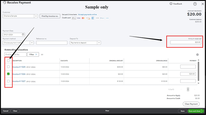Click the Mastercard icon
206x115 pixels.
(x=83, y=18)
